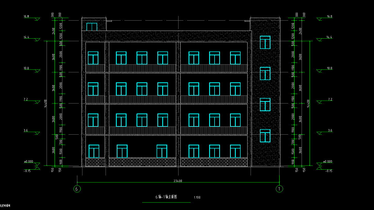The image size is (374, 210).
Task: Select the stair tower window near level 3.6
Action: [265, 136]
